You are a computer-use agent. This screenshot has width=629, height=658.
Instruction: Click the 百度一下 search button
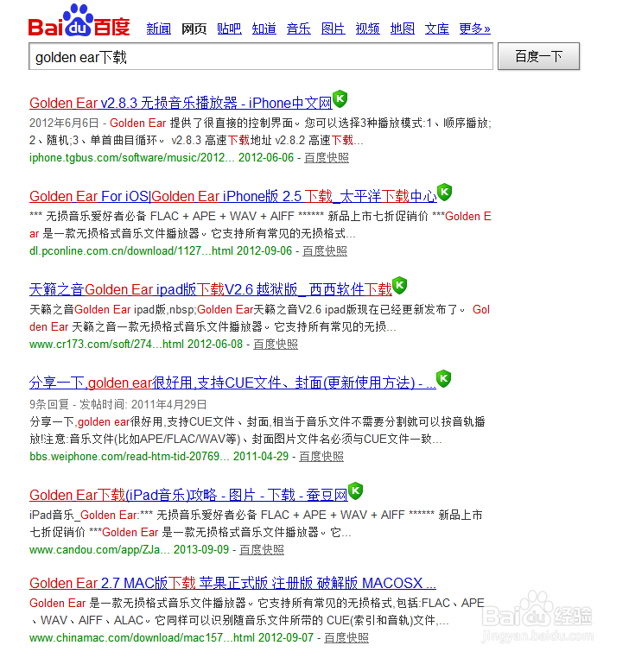click(539, 56)
